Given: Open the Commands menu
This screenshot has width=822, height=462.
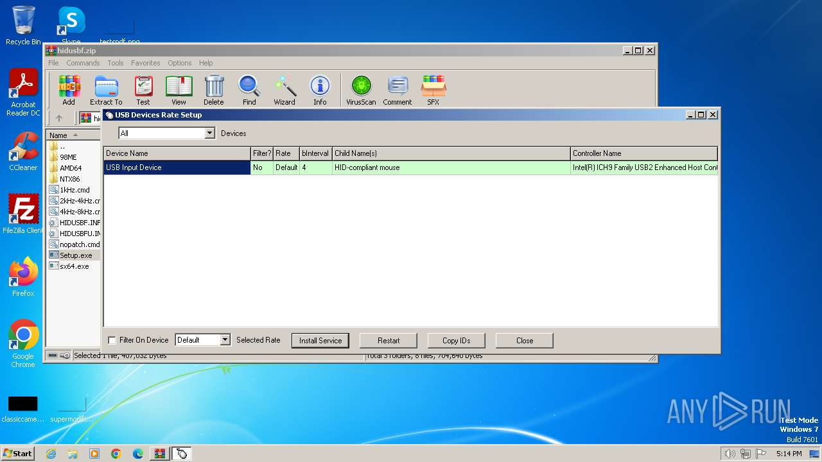Looking at the screenshot, I should coord(83,63).
